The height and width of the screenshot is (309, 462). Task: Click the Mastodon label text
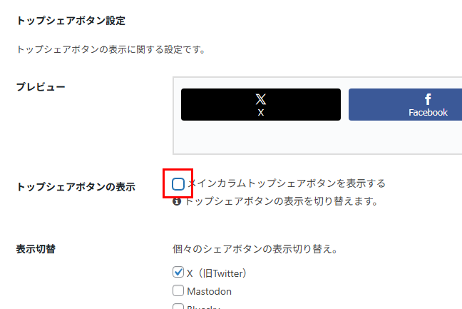pyautogui.click(x=209, y=291)
